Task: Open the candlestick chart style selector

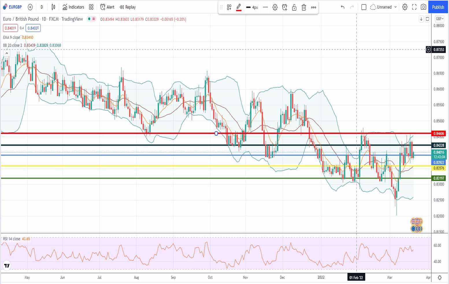Action: click(53, 7)
